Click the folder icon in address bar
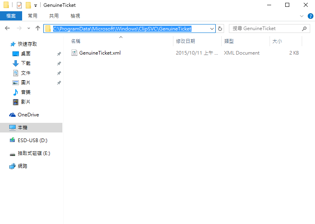 (48, 29)
